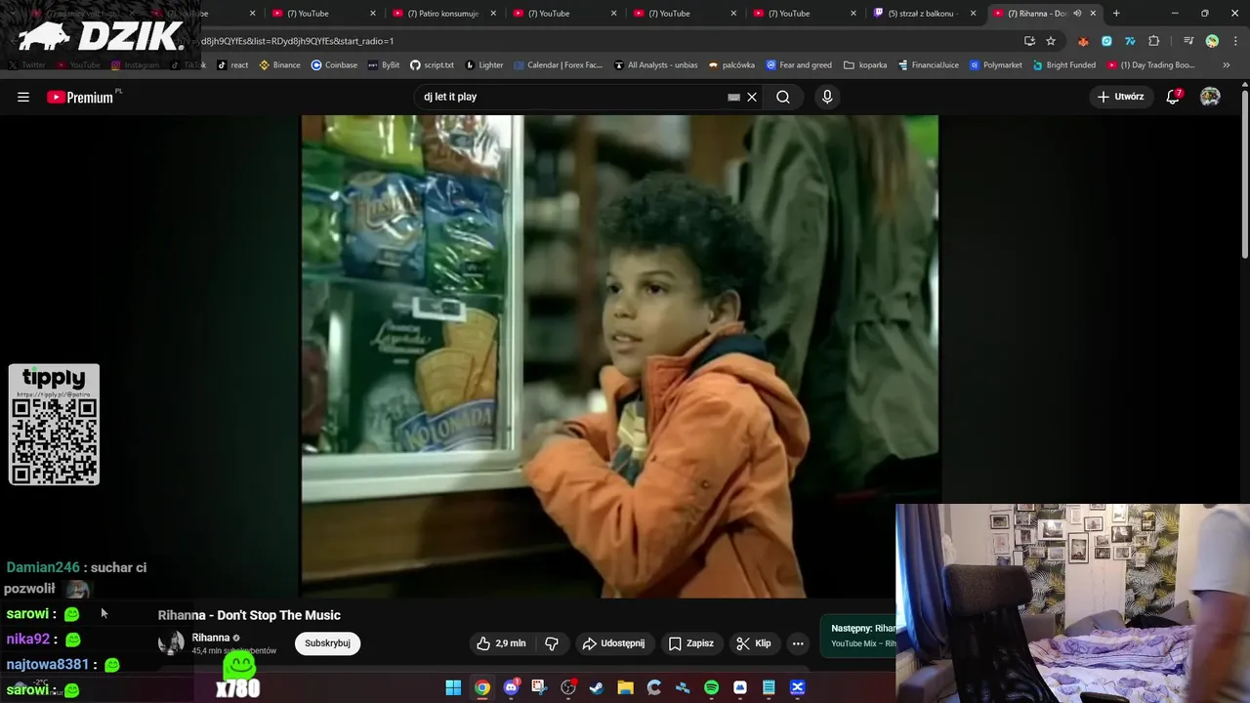
Task: Bookmark this page with star icon
Action: pos(1051,41)
